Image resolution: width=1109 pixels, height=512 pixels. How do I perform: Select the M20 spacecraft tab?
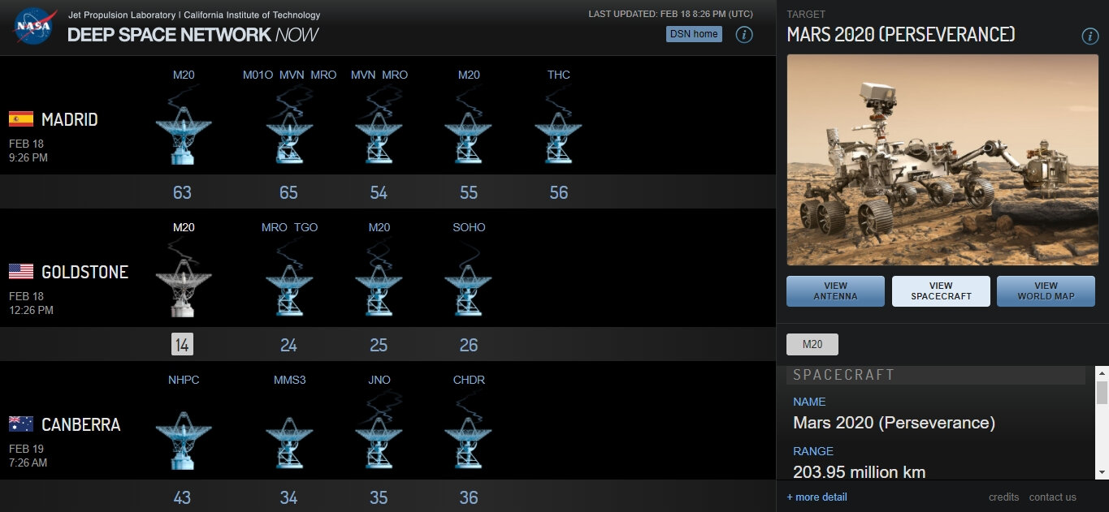(812, 344)
